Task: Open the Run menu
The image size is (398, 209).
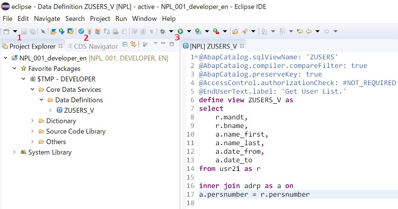Action: 121,19
